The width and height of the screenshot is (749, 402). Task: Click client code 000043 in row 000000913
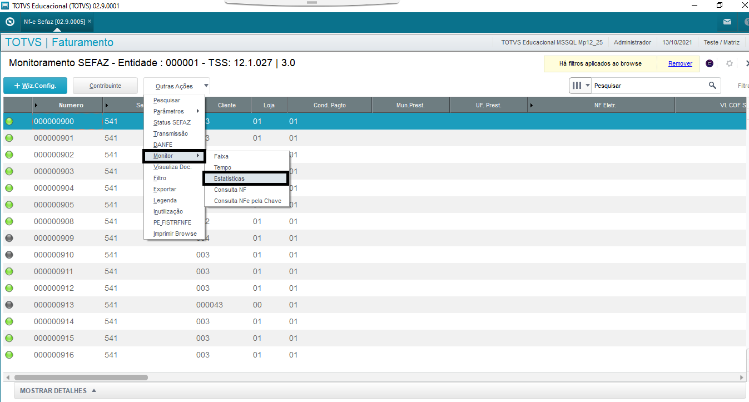pos(210,305)
